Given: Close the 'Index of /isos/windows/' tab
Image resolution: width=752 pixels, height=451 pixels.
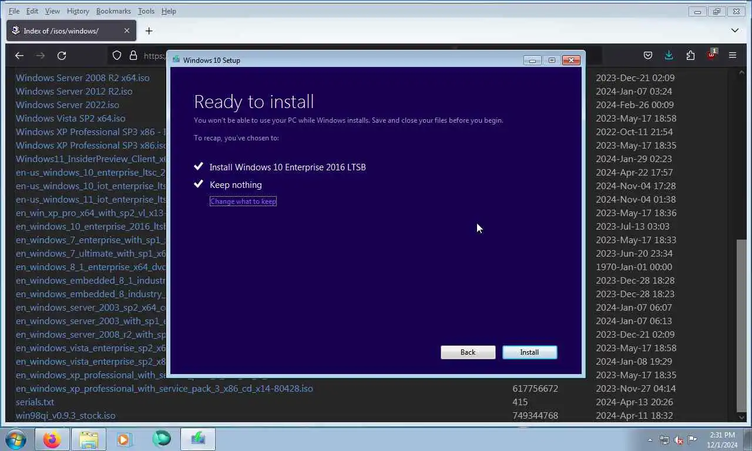Looking at the screenshot, I should (x=127, y=31).
